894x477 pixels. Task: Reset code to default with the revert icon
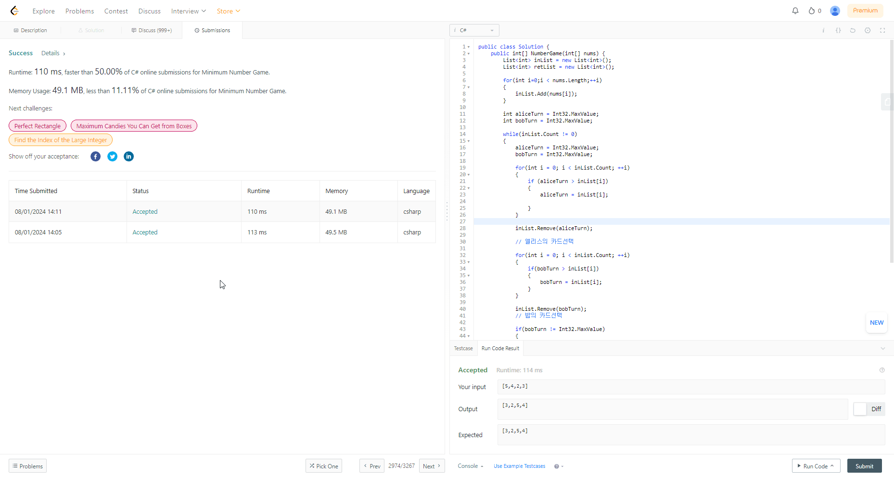tap(853, 30)
